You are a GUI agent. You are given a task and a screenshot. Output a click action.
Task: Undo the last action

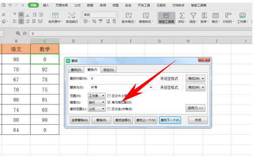10,5
